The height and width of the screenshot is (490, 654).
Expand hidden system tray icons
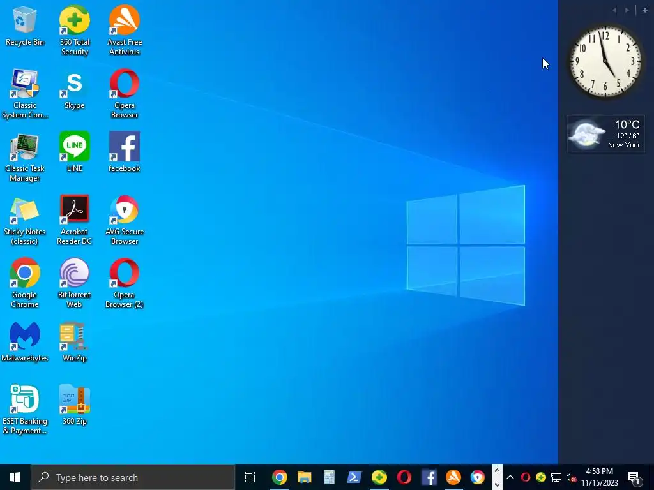point(510,477)
